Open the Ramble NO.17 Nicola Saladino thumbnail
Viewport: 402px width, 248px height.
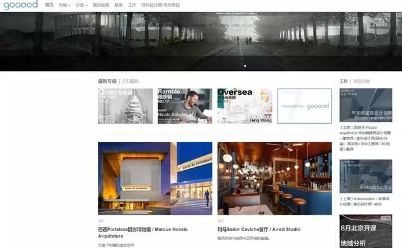[185, 106]
